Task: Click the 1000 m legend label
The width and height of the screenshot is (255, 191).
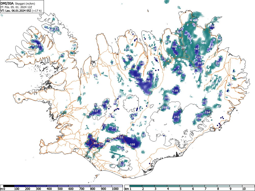Action: click(115, 189)
